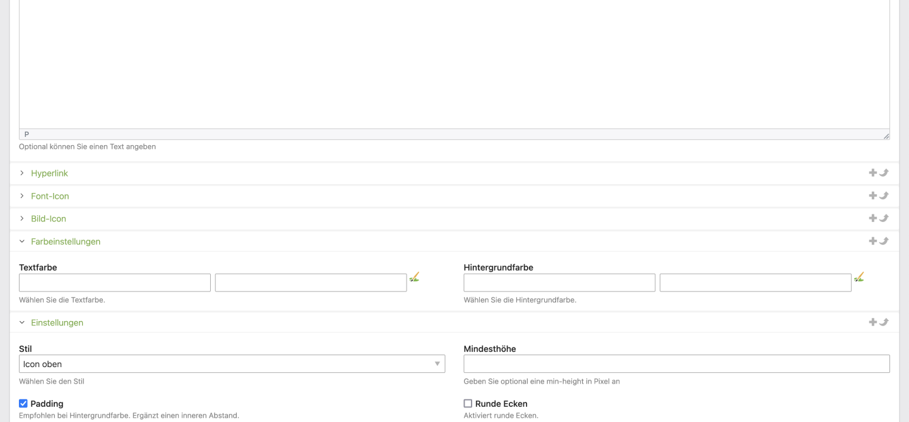Open the color picker brush for Hintergrundfarbe
The width and height of the screenshot is (909, 422).
point(858,277)
